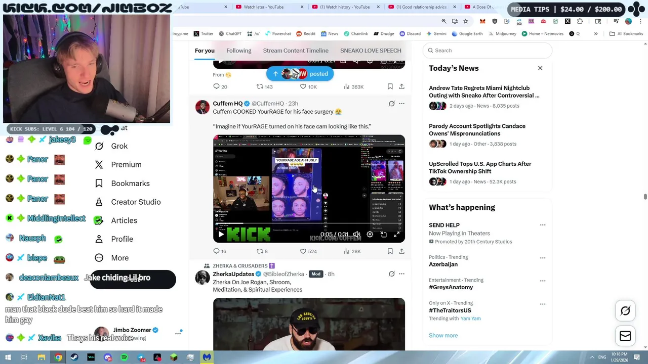Click the X search field
This screenshot has width=648, height=364.
coord(487,51)
